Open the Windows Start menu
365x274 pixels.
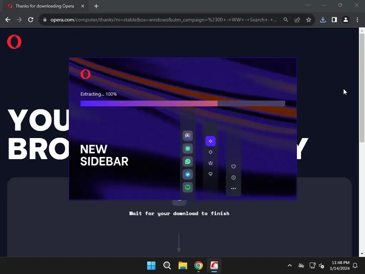click(x=151, y=265)
